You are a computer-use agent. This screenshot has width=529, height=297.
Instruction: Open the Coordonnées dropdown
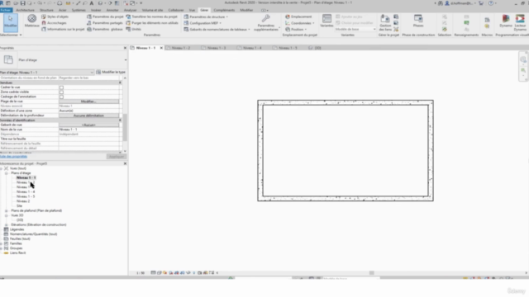[300, 23]
